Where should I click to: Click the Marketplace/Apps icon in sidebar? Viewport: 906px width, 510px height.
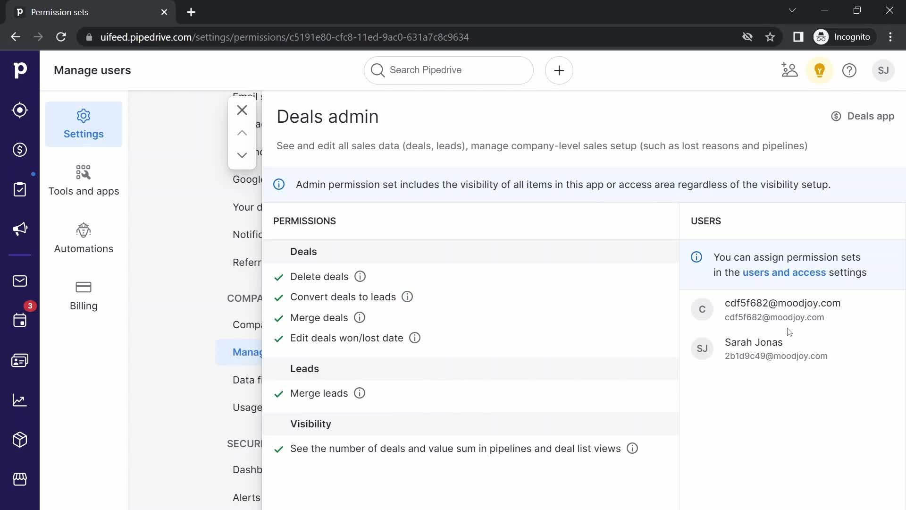[20, 479]
